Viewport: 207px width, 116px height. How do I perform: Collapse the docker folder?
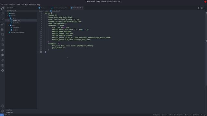point(13,16)
